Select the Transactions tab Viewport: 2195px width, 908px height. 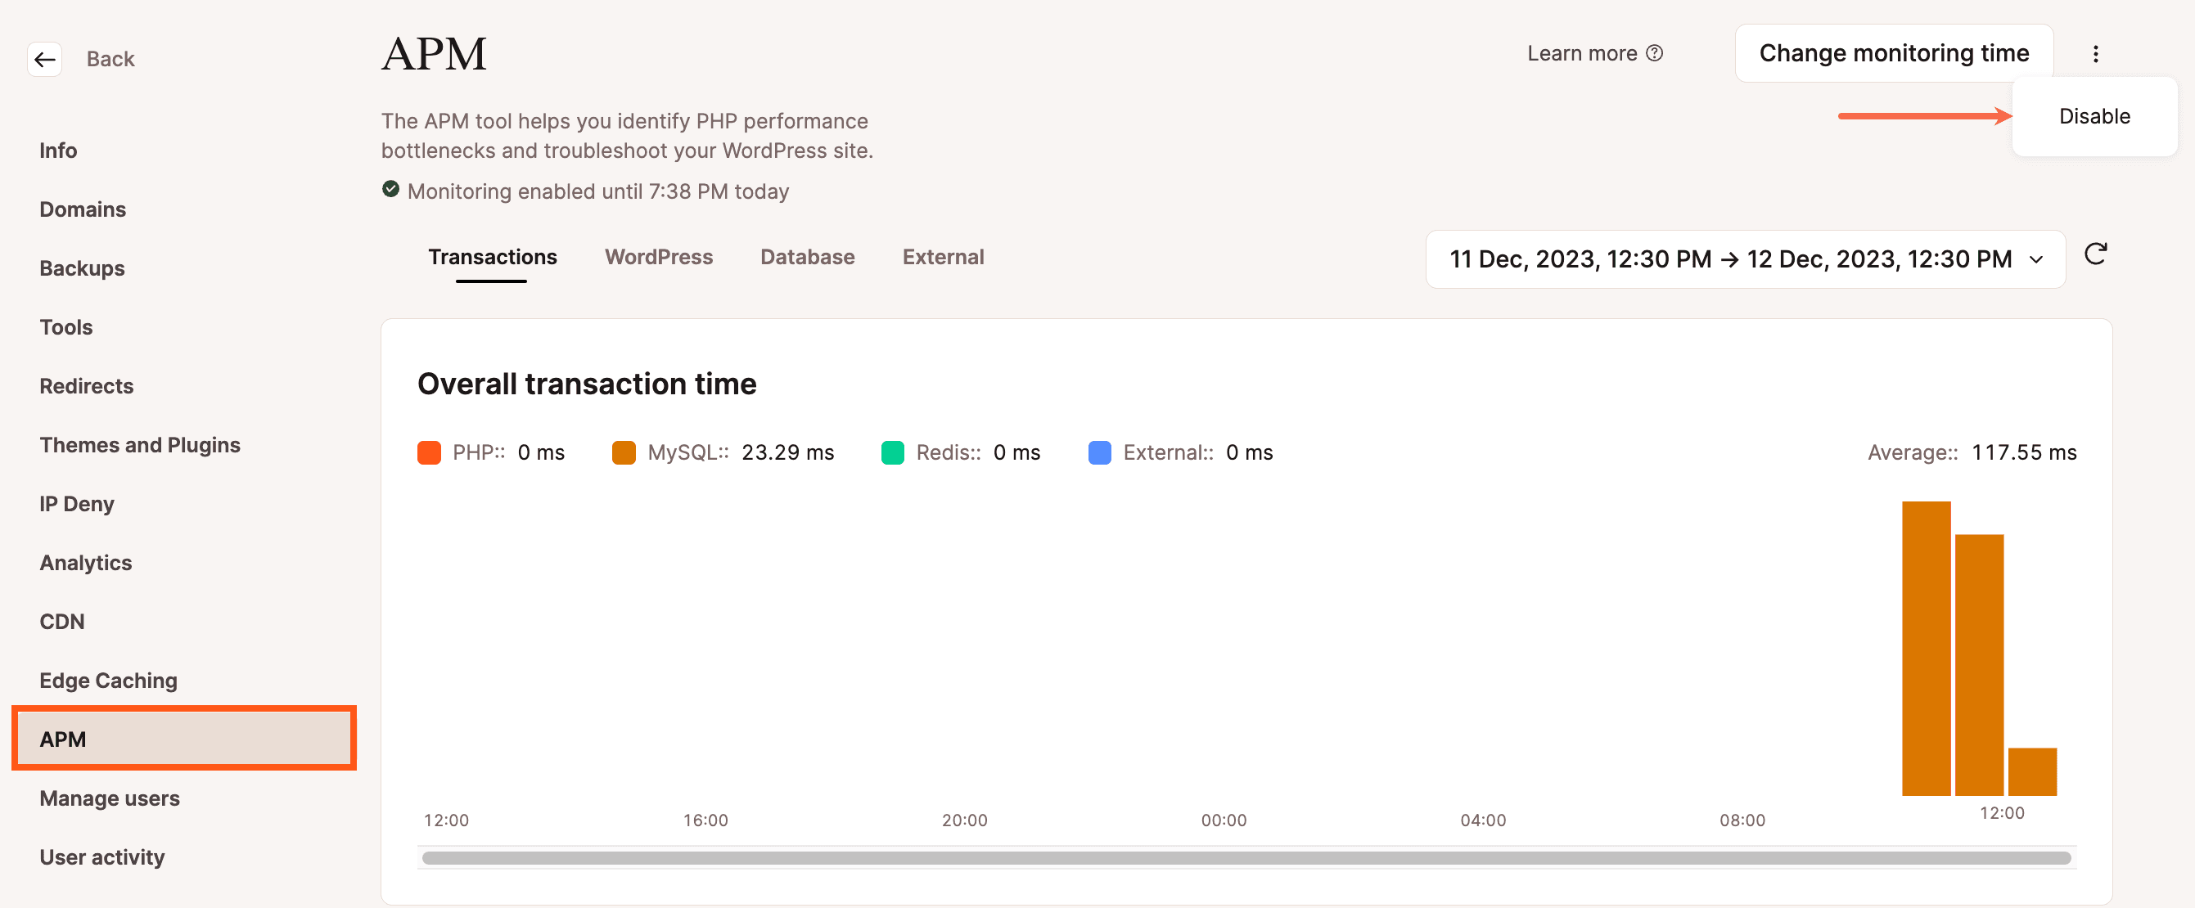pyautogui.click(x=493, y=256)
